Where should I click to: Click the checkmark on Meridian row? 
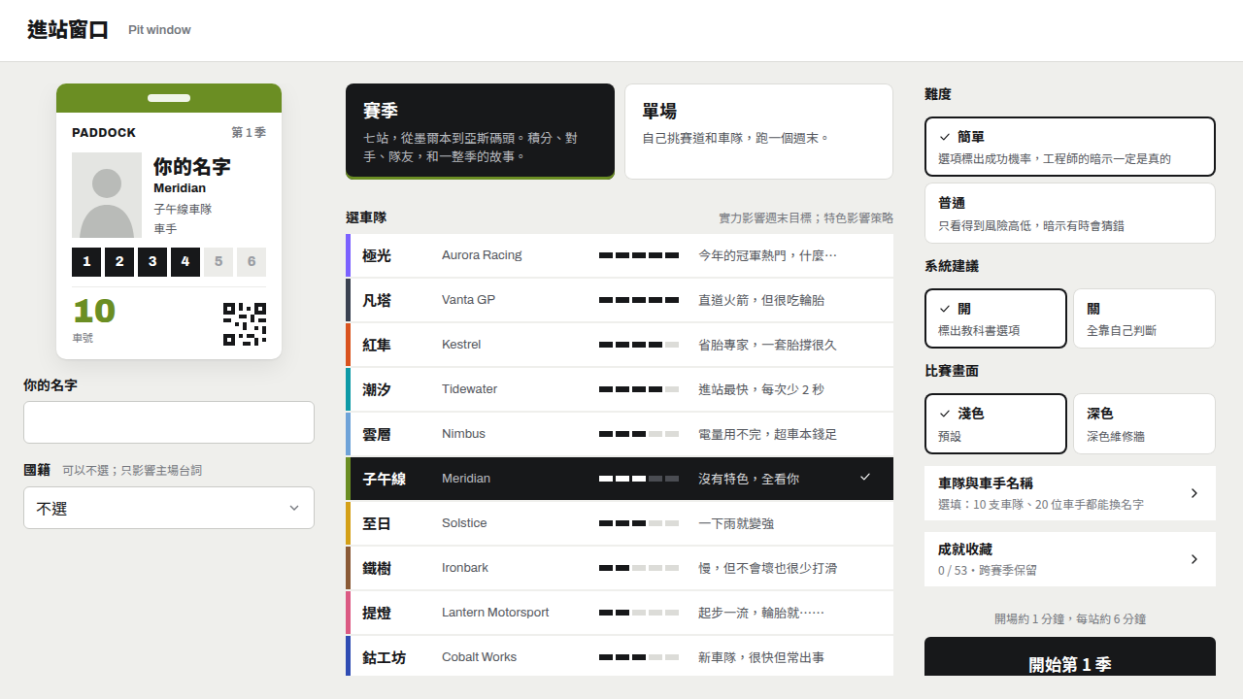(865, 478)
